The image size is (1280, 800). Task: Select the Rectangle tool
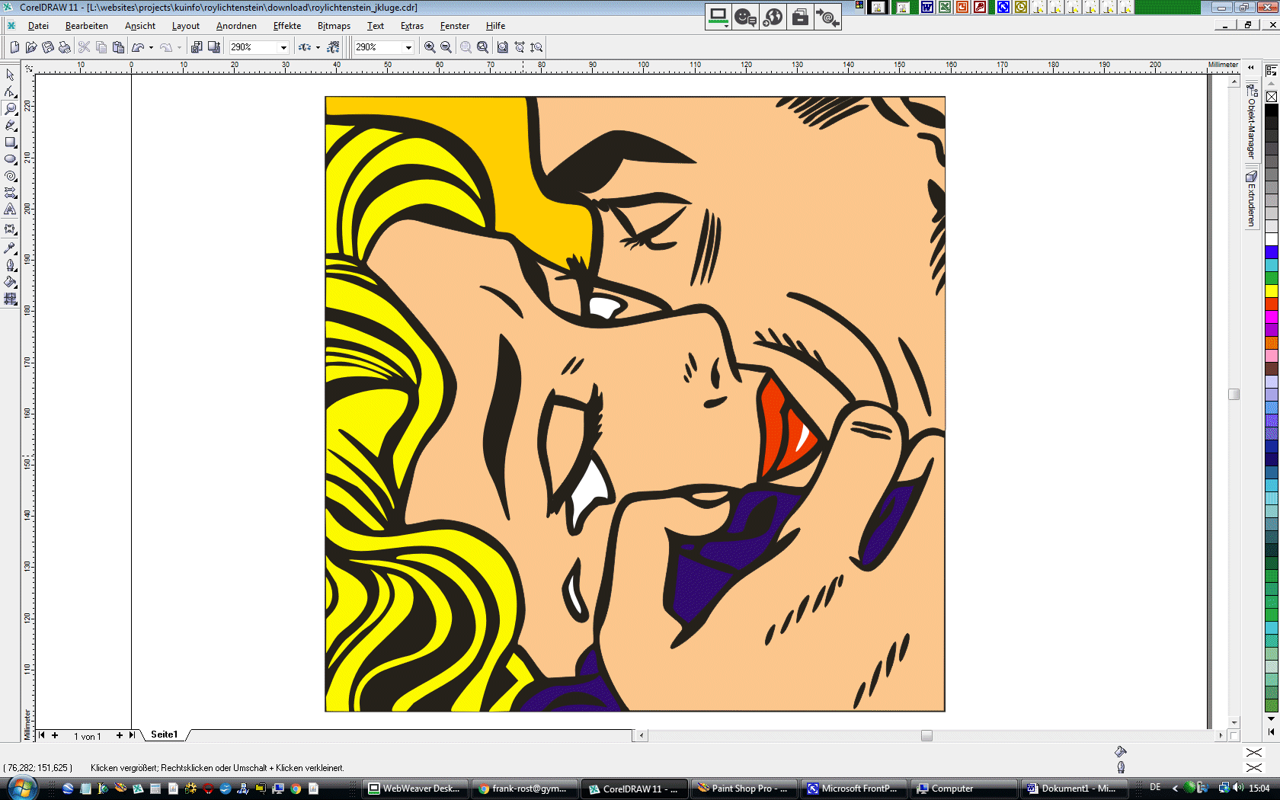(10, 142)
